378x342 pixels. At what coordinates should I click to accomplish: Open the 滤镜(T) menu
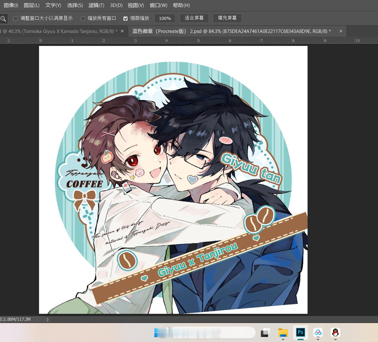pos(96,5)
